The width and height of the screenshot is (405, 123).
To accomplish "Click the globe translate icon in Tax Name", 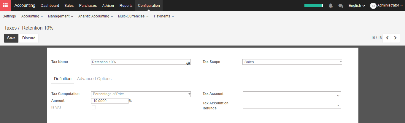I will pos(188,63).
